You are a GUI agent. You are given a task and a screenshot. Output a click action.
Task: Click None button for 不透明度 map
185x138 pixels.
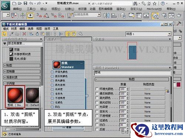tap(148, 116)
